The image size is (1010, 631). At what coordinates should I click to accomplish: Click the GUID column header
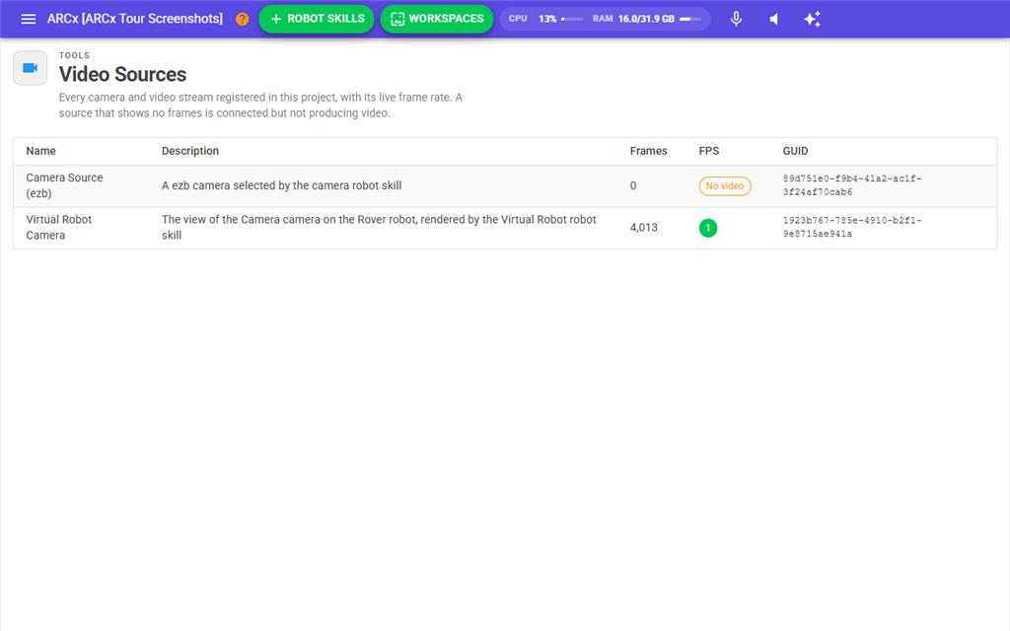[795, 151]
